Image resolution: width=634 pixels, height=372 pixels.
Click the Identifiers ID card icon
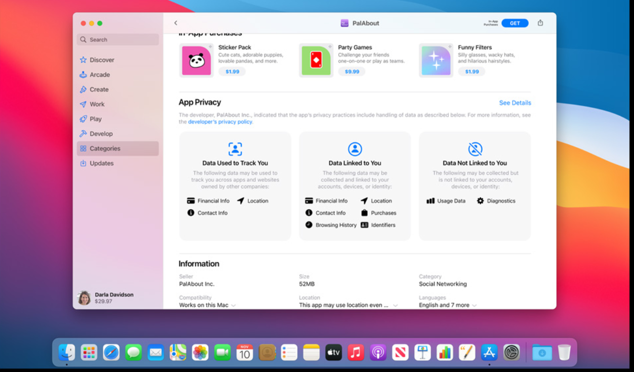364,225
